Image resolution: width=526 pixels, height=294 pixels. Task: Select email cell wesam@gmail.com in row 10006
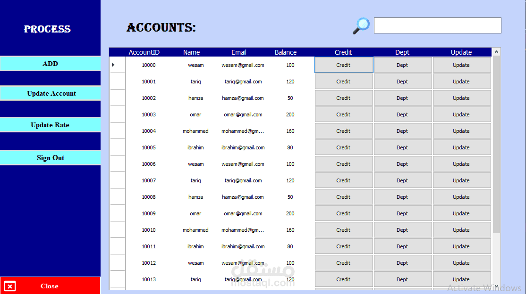click(x=243, y=164)
